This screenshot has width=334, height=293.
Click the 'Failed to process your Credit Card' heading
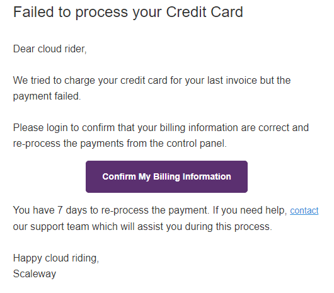(x=128, y=13)
